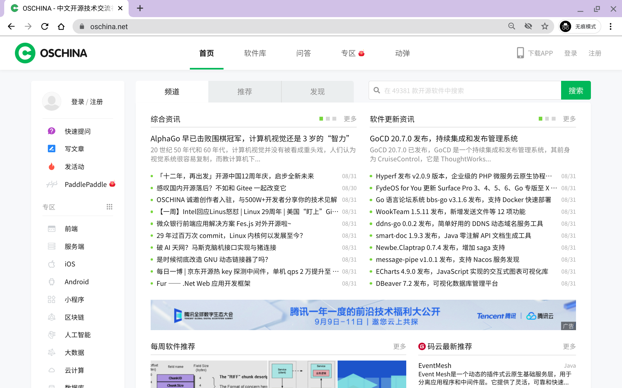Select the 人工智能 sidebar icon
622x388 pixels.
click(x=52, y=335)
